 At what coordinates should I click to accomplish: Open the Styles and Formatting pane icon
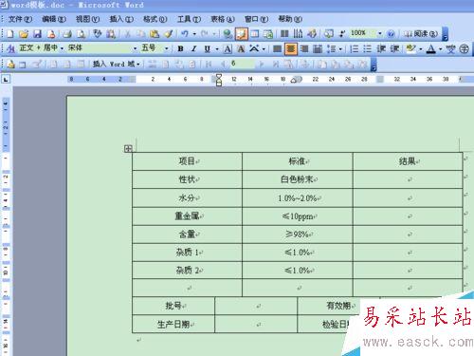10,48
